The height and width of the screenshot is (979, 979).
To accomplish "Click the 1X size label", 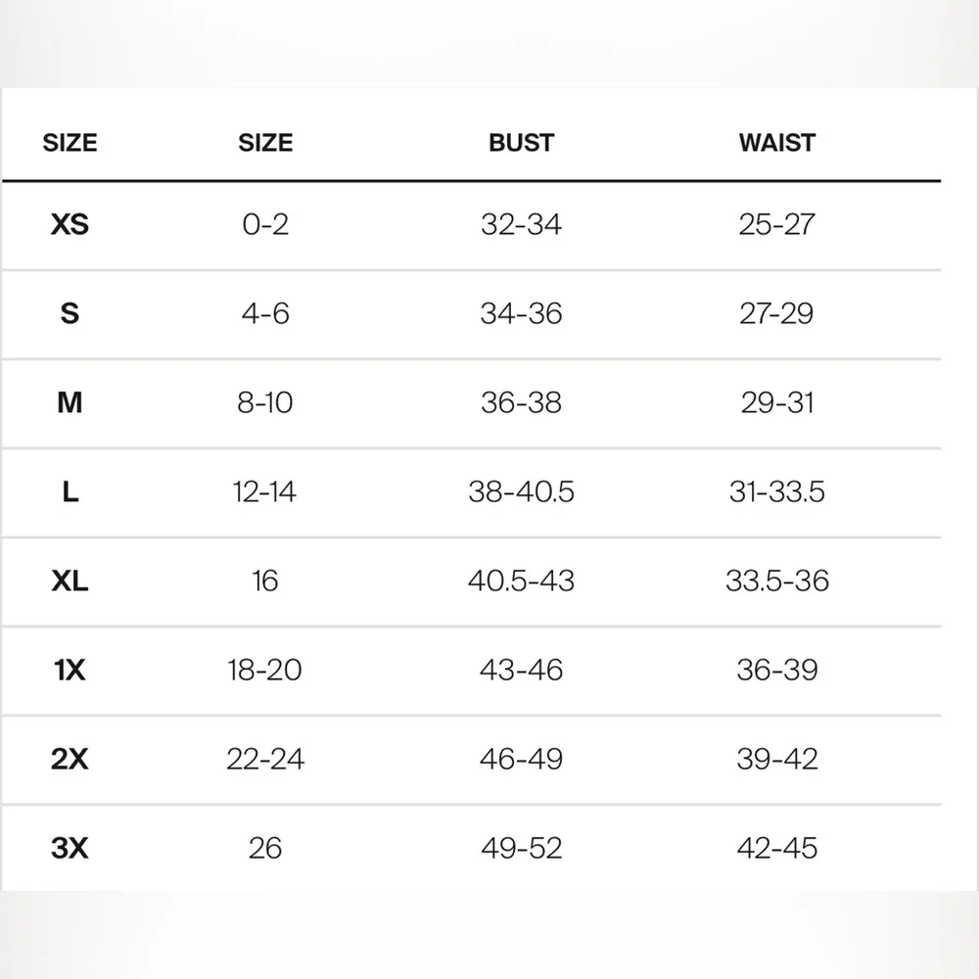I will 70,670.
